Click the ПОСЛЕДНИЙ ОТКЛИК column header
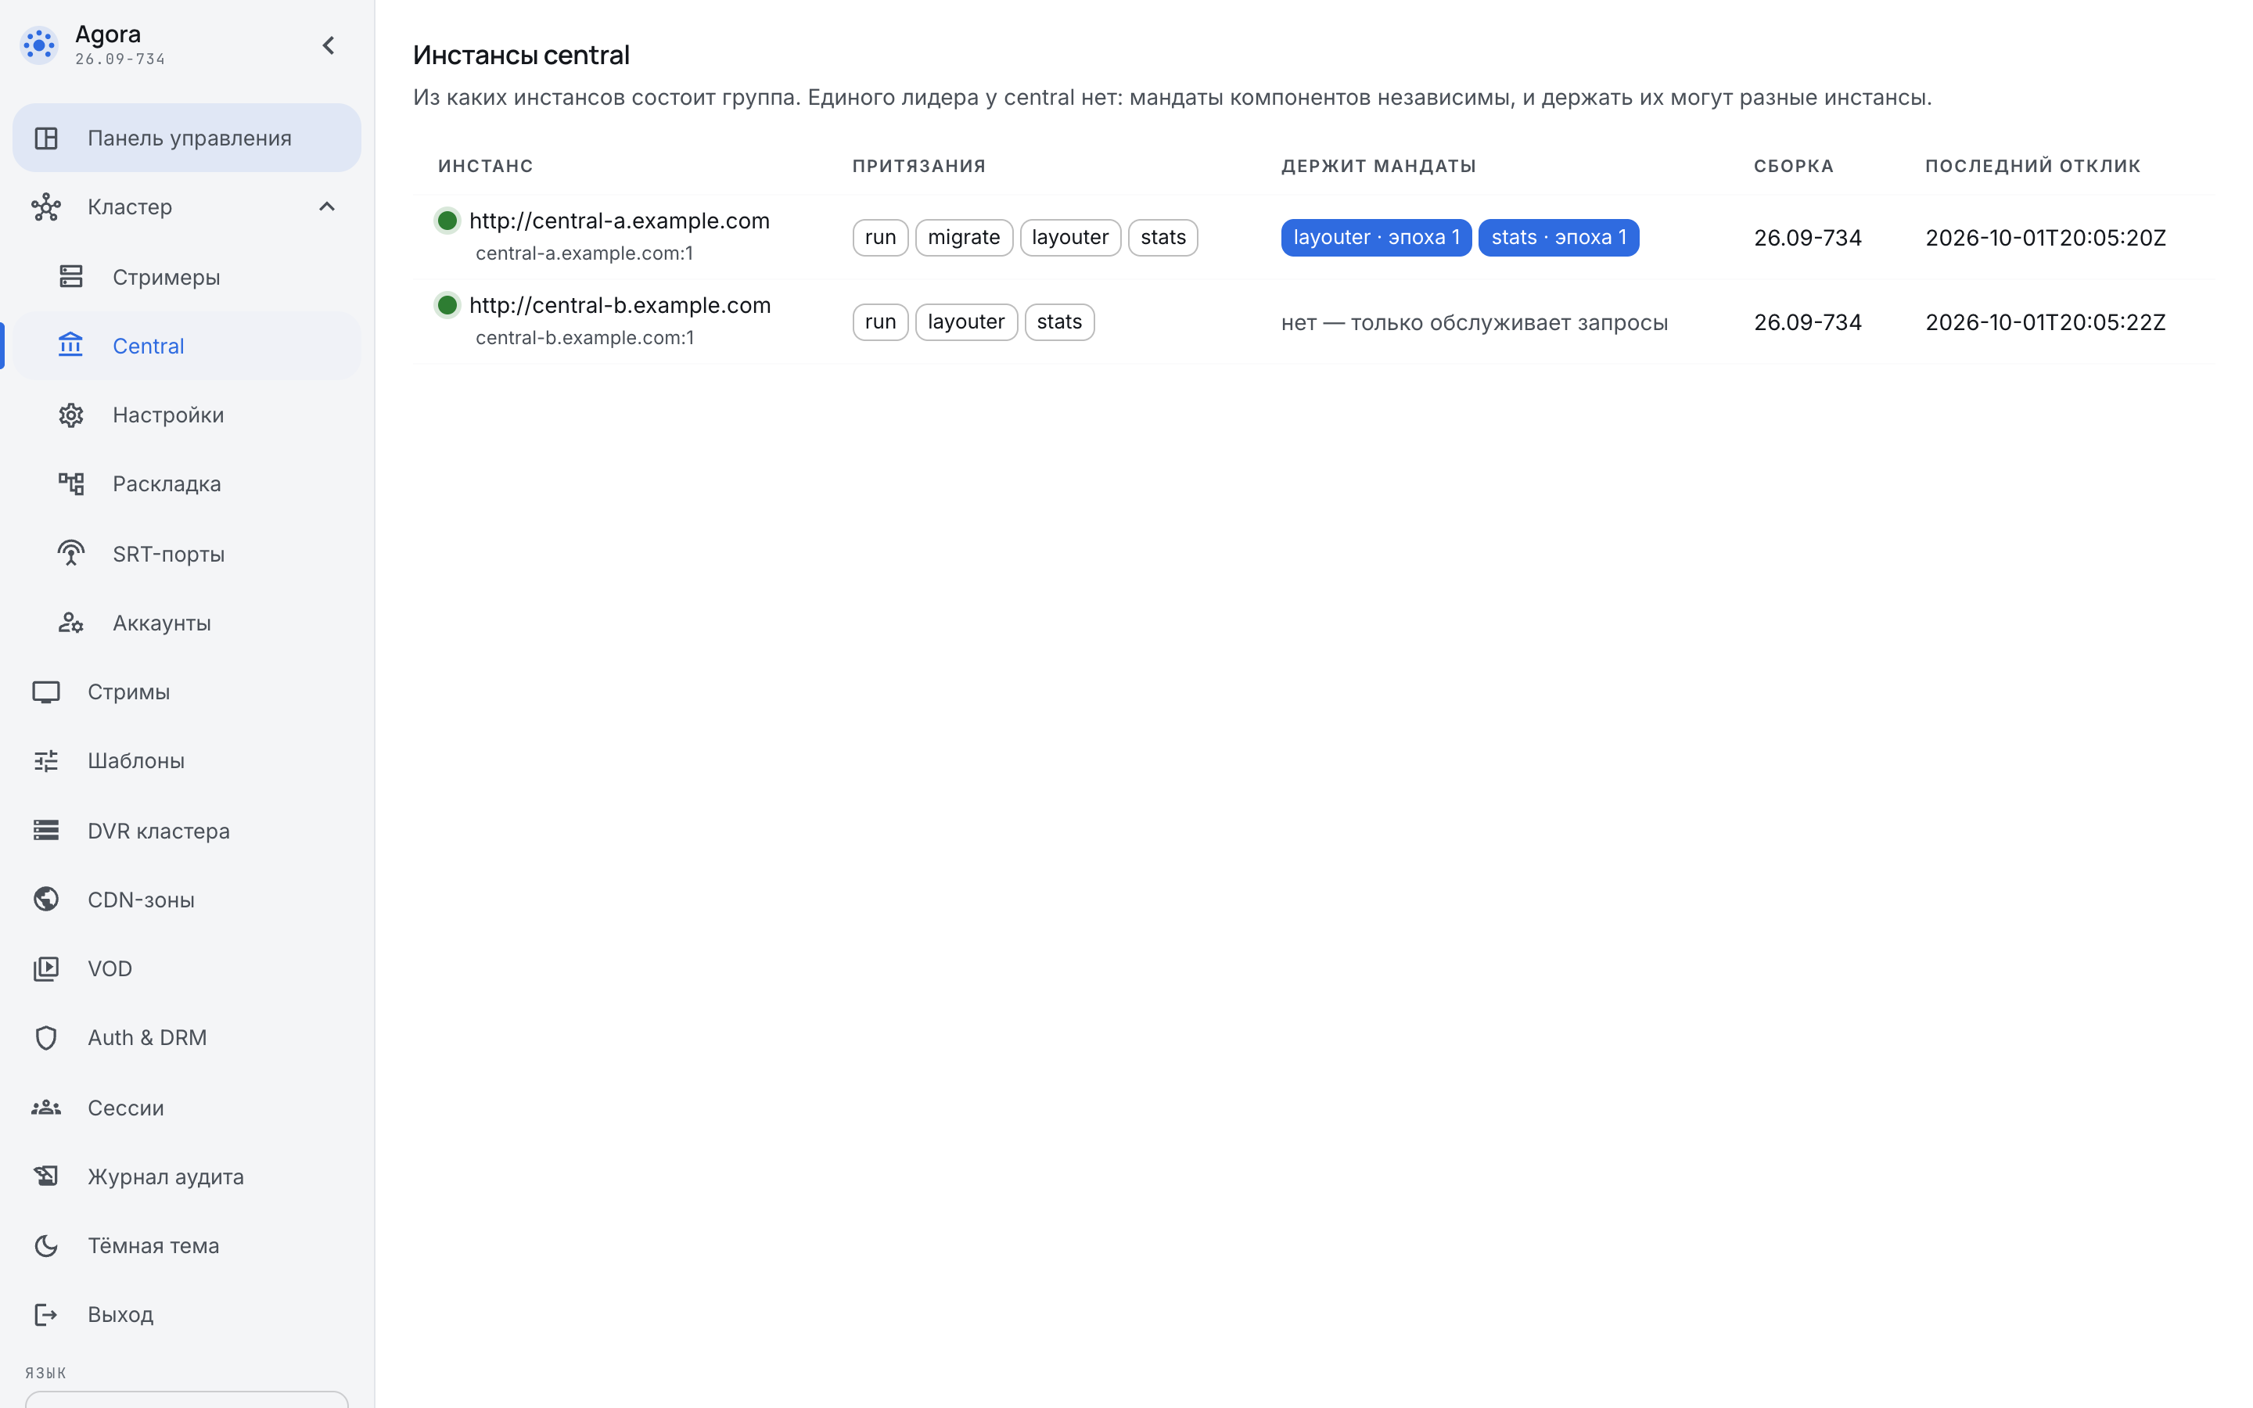Screen dimensions: 2253x1408 (2032, 166)
